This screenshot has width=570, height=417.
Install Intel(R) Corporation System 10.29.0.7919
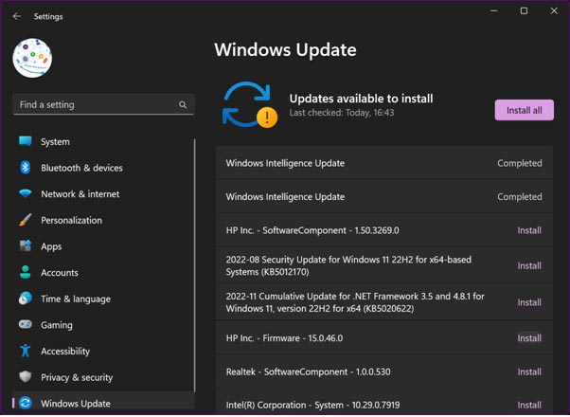coord(529,405)
